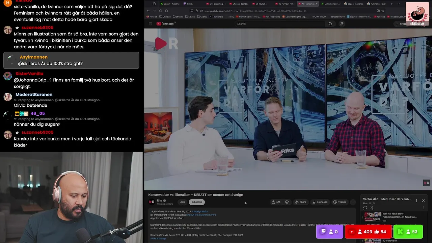432x243 pixels.
Task: Open the Riks.se/prenumerera link
Action: pos(201,215)
